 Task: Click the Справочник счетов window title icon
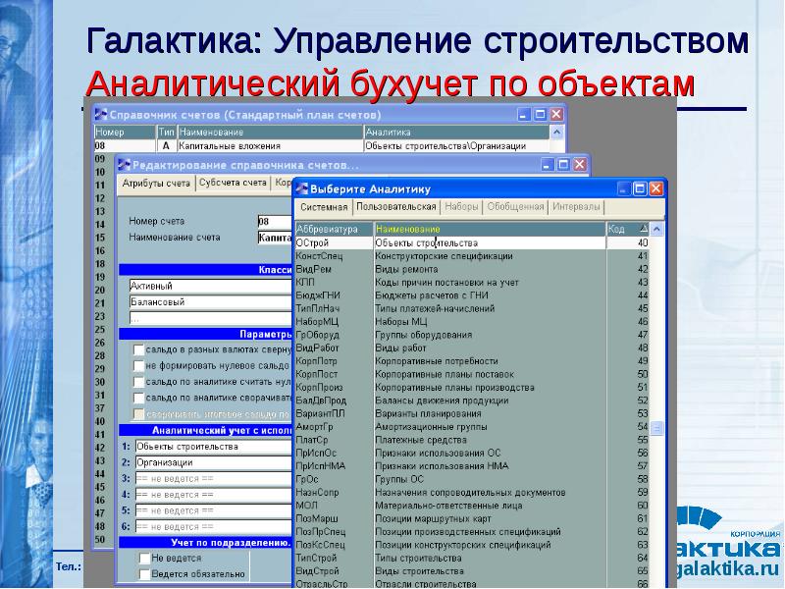tap(100, 114)
